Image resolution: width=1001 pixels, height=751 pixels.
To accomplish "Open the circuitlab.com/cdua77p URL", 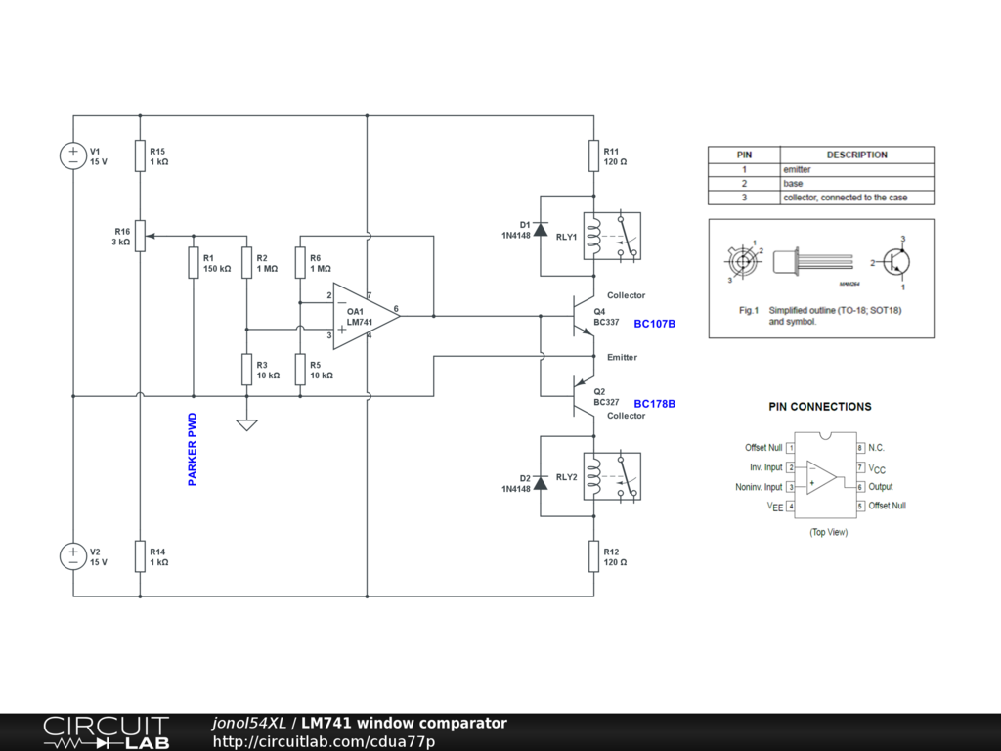I will click(324, 741).
